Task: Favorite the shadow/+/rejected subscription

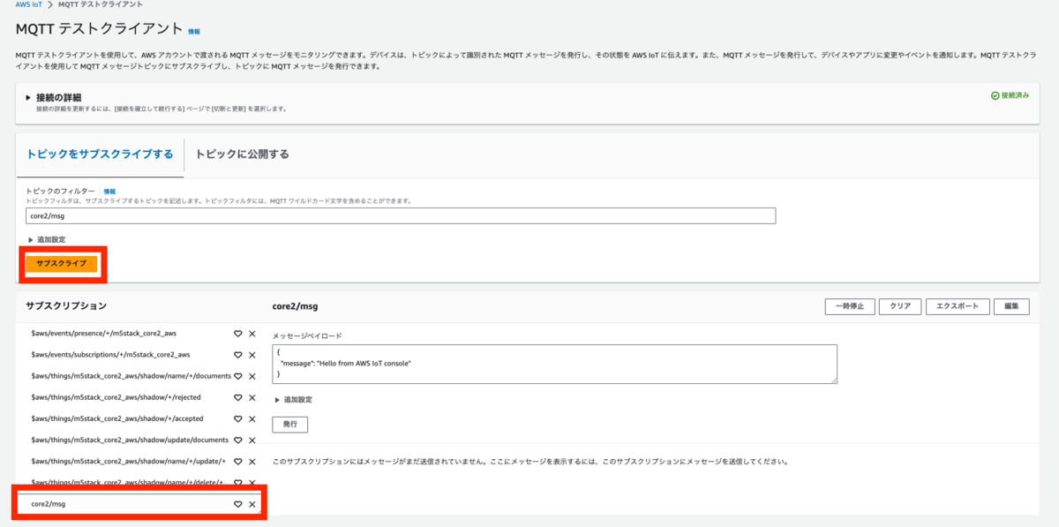Action: click(x=237, y=397)
